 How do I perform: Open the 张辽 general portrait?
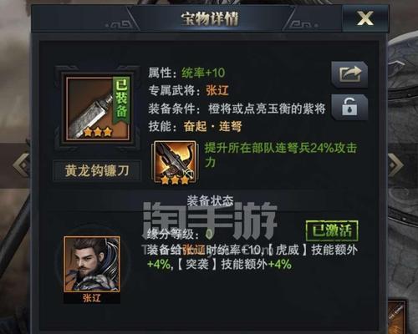[92, 264]
